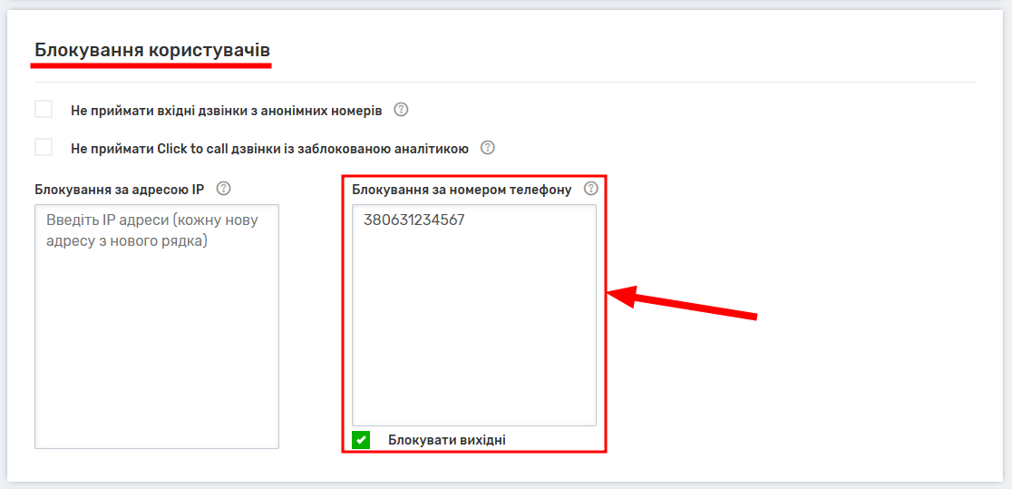Tick the Click to call blocked analytics checkbox
This screenshot has width=1012, height=489.
44,147
